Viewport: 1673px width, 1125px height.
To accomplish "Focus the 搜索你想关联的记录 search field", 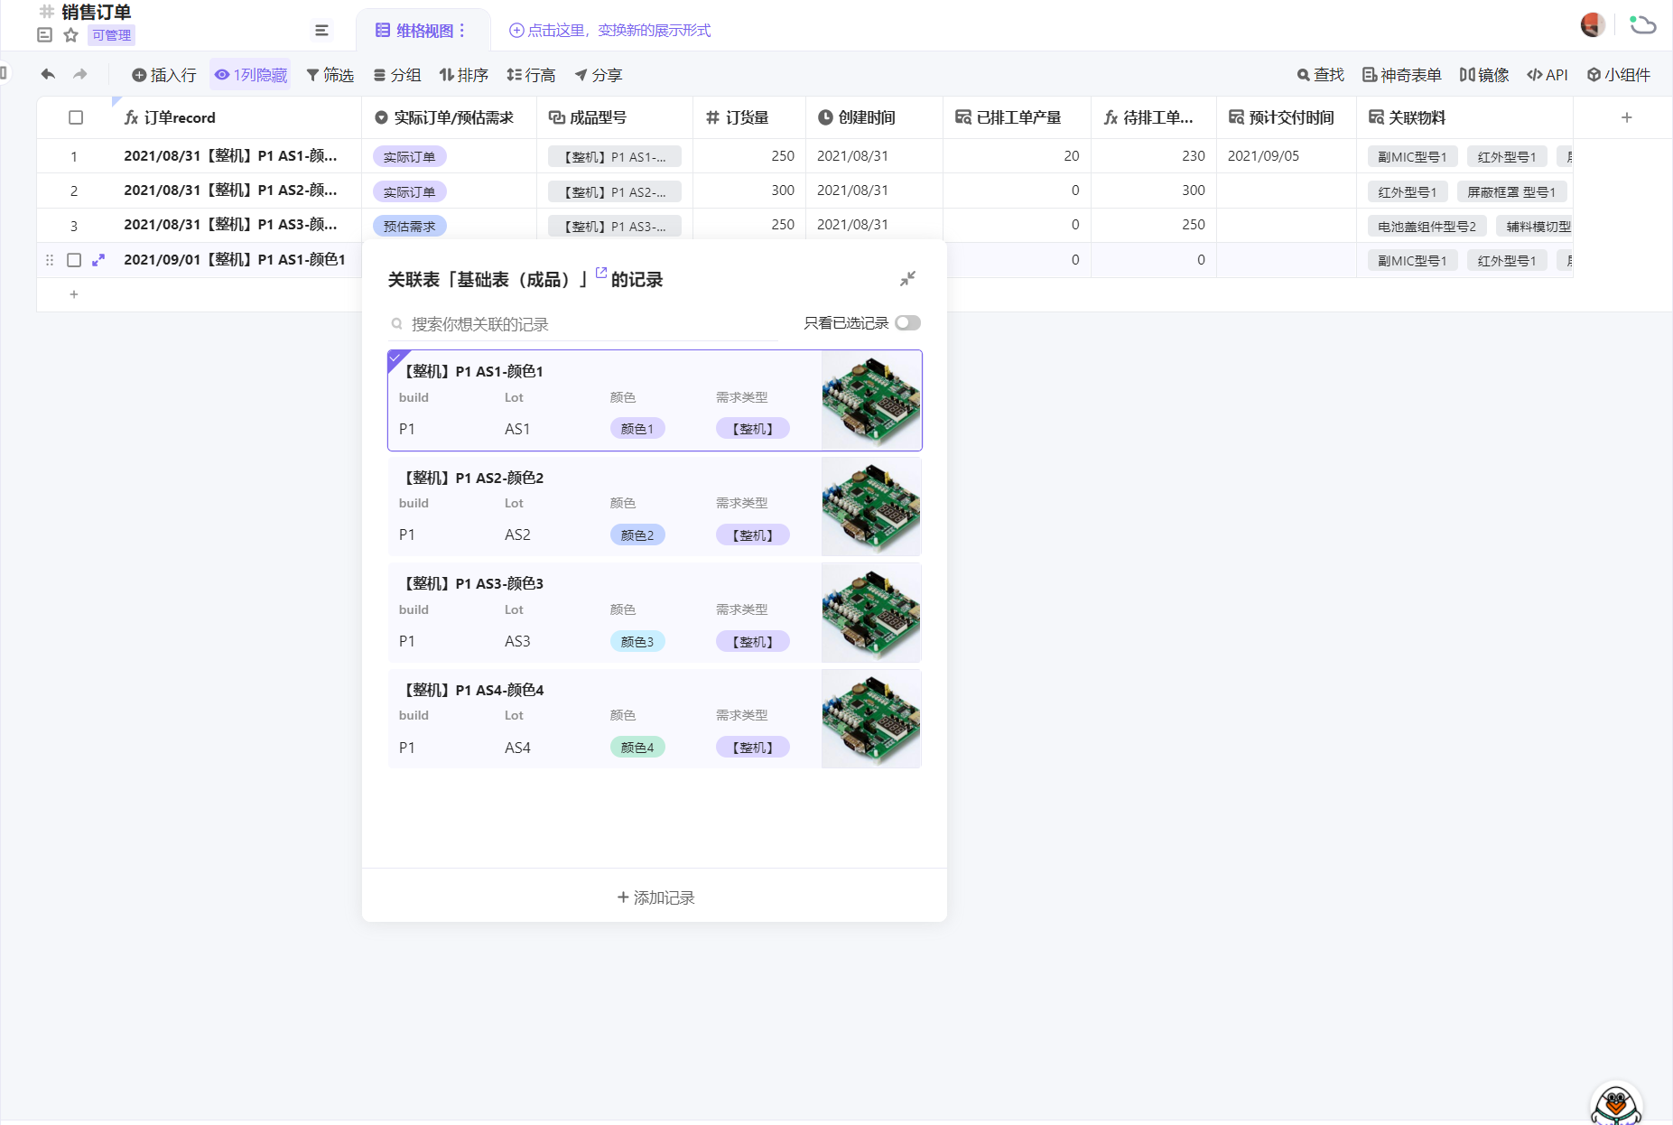I will pos(587,324).
